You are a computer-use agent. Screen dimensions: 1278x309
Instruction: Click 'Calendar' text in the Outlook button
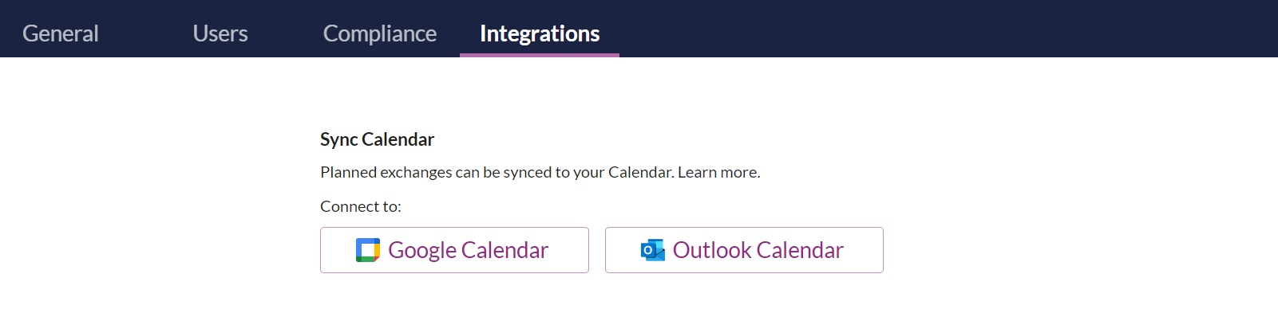[x=801, y=250]
